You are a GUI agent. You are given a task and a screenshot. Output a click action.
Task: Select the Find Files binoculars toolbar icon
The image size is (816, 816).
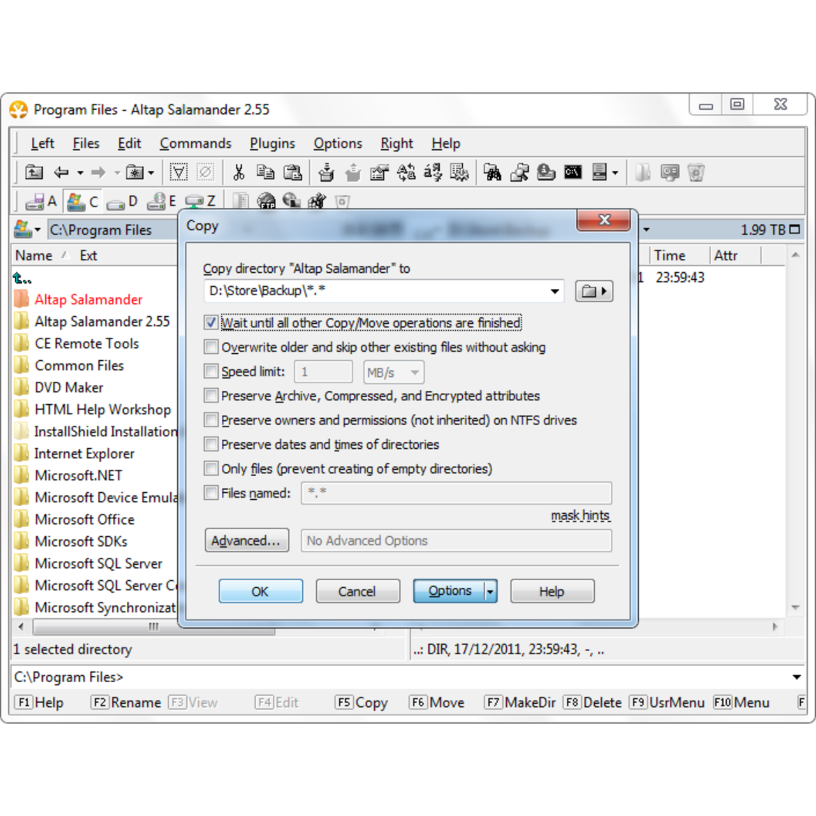pyautogui.click(x=493, y=172)
